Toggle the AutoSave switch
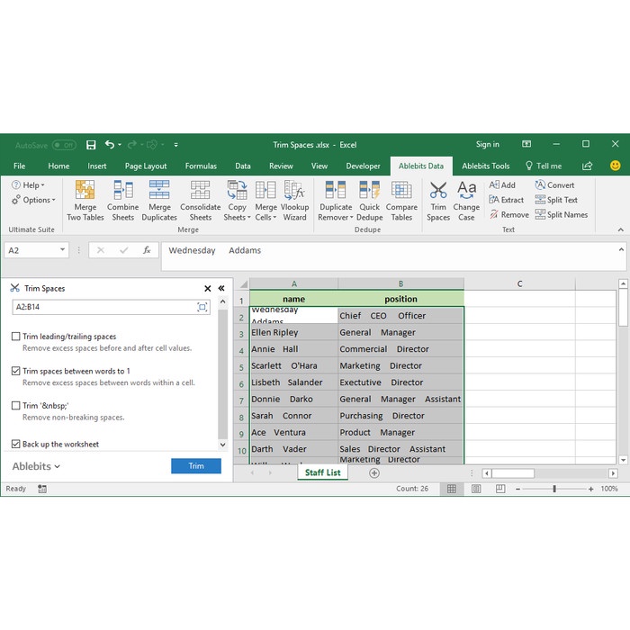Image resolution: width=630 pixels, height=630 pixels. 64,145
